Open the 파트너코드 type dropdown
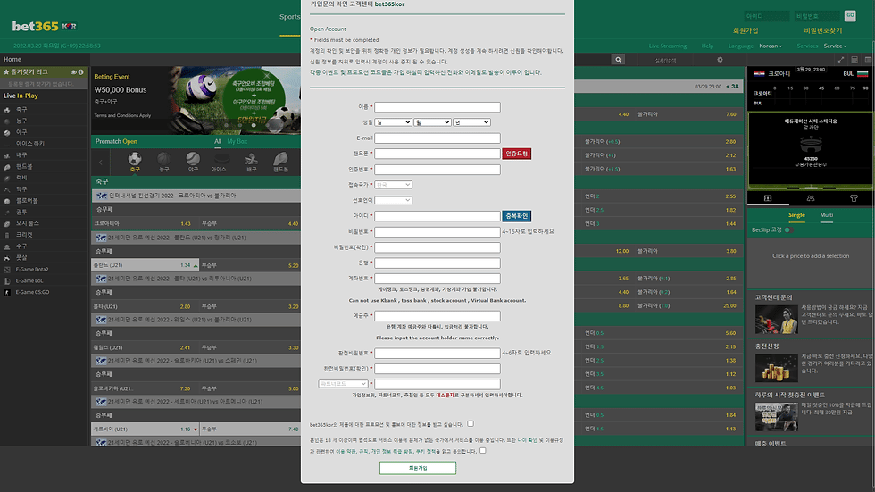This screenshot has width=875, height=492. [343, 384]
